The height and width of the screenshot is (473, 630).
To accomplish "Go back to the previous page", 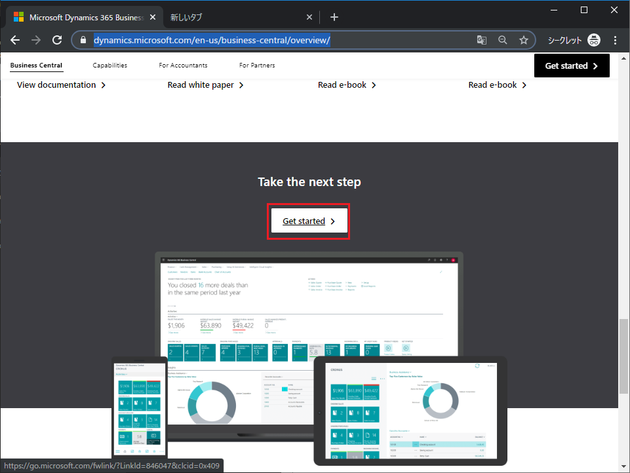I will (x=15, y=40).
